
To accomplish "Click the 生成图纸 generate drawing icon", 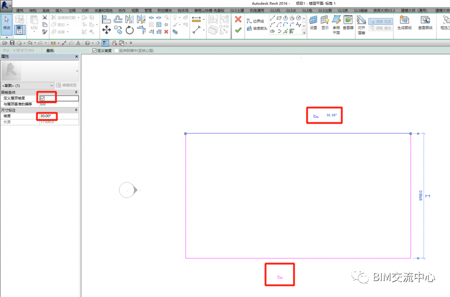I will 404,23.
